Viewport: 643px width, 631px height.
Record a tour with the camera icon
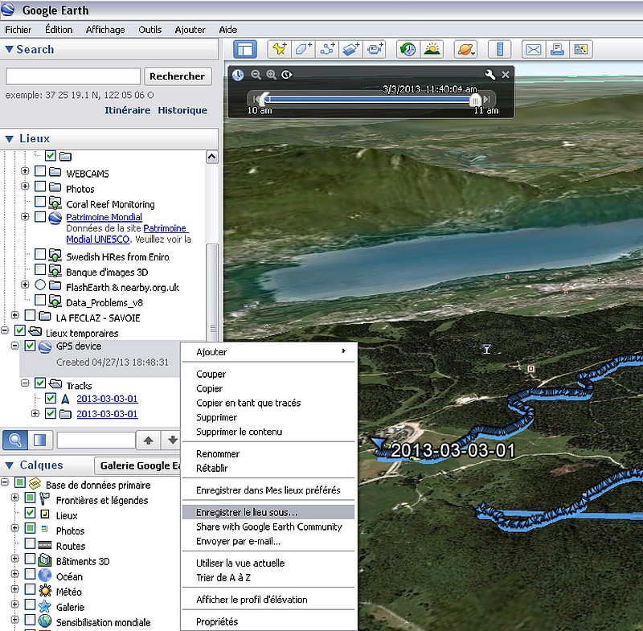pyautogui.click(x=375, y=50)
